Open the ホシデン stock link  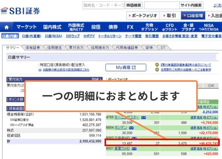point(120,128)
